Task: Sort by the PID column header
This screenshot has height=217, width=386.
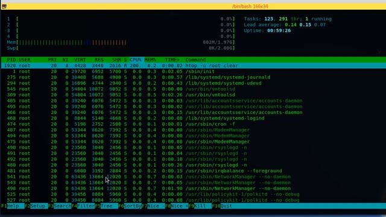Action: click(11, 60)
